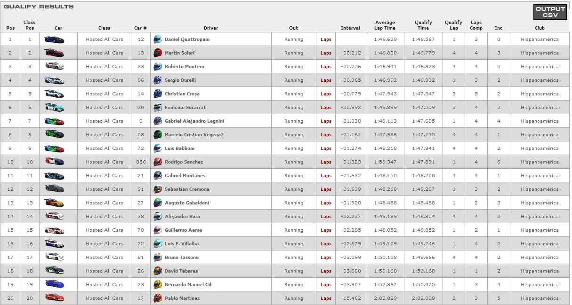Click Roberto Montero's helmet icon
This screenshot has width=572, height=305.
158,67
